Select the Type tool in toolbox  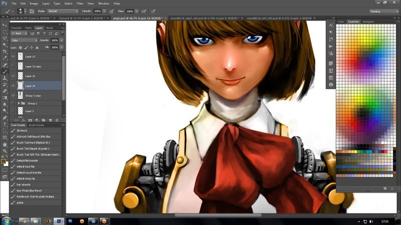5,124
